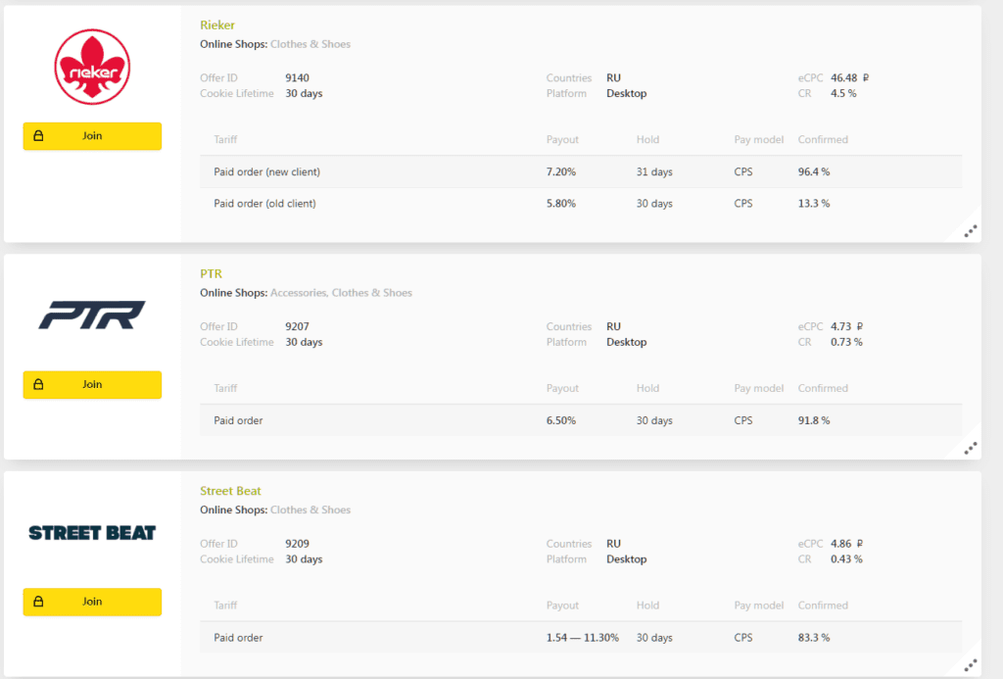1003x679 pixels.
Task: Click the Street Beat logo image
Action: click(x=92, y=533)
